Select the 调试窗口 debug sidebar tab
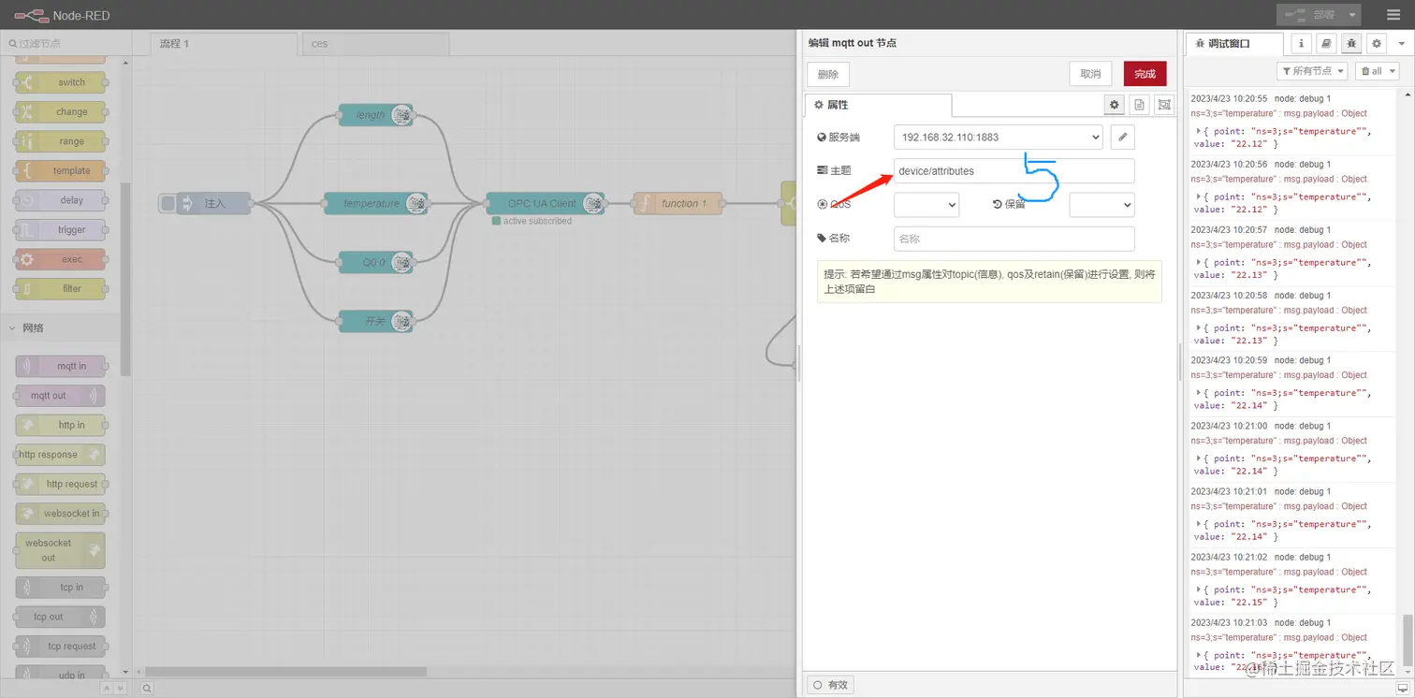This screenshot has width=1415, height=698. tap(1235, 43)
